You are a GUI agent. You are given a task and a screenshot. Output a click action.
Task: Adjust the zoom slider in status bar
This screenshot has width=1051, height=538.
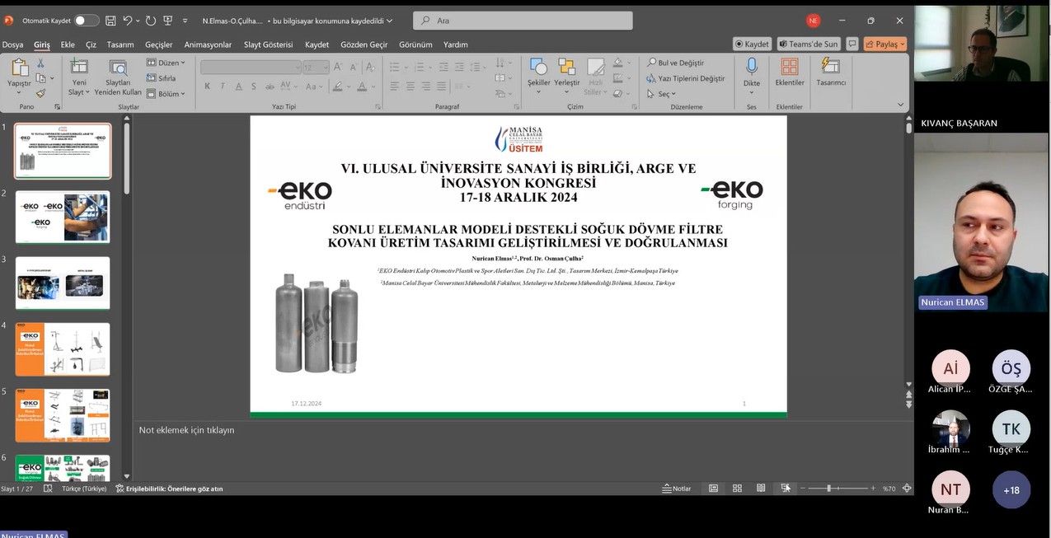829,489
